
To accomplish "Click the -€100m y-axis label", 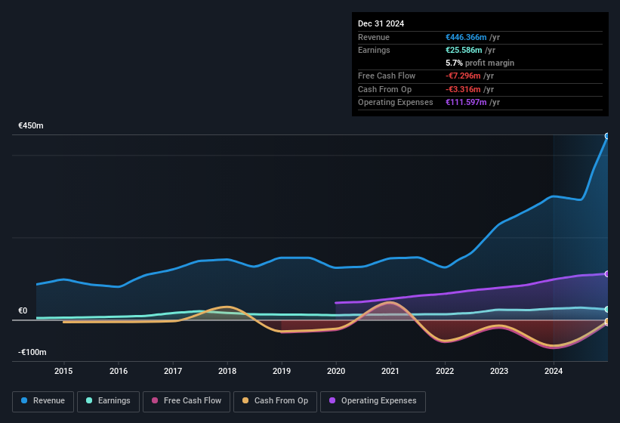I will point(32,352).
